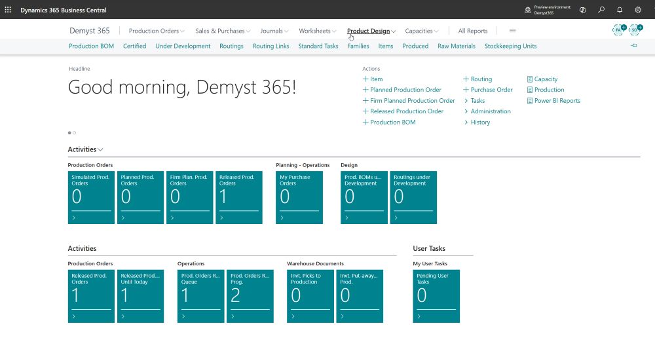Open Released Prod. Until Today tile
This screenshot has width=655, height=338.
[x=140, y=296]
